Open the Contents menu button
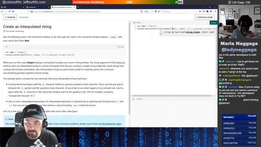The image size is (261, 147). 10,17
